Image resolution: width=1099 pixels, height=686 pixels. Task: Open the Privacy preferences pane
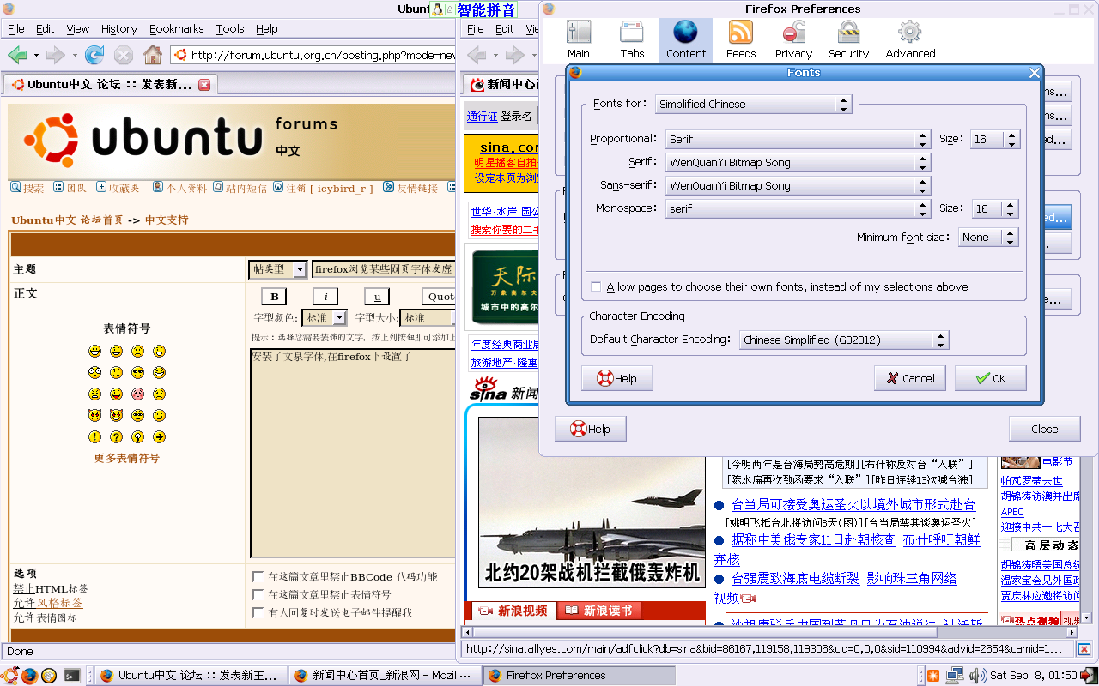[x=793, y=40]
